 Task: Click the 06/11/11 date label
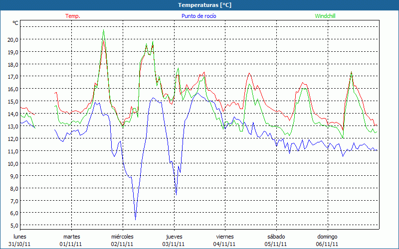pos(327,244)
